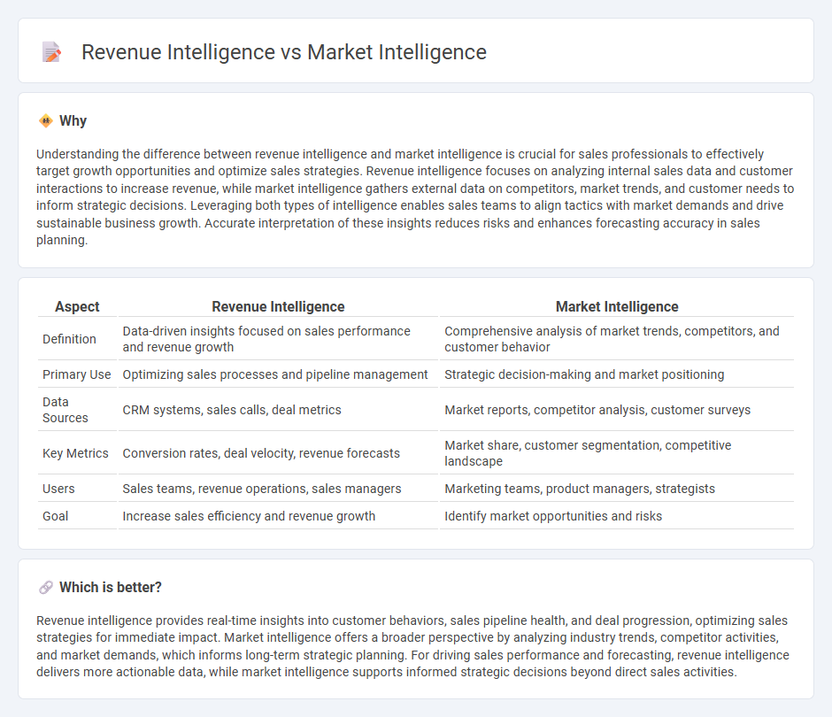
Task: Click cell 'Sales teams, revenue operations, sales managers'
Action: coord(278,489)
